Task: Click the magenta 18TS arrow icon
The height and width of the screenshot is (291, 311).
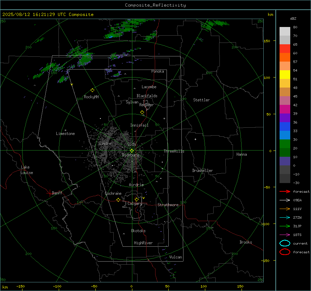Action: 285,235
